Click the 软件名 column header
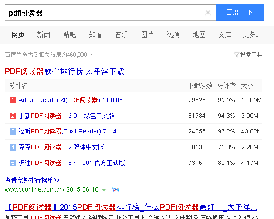 click(x=18, y=86)
